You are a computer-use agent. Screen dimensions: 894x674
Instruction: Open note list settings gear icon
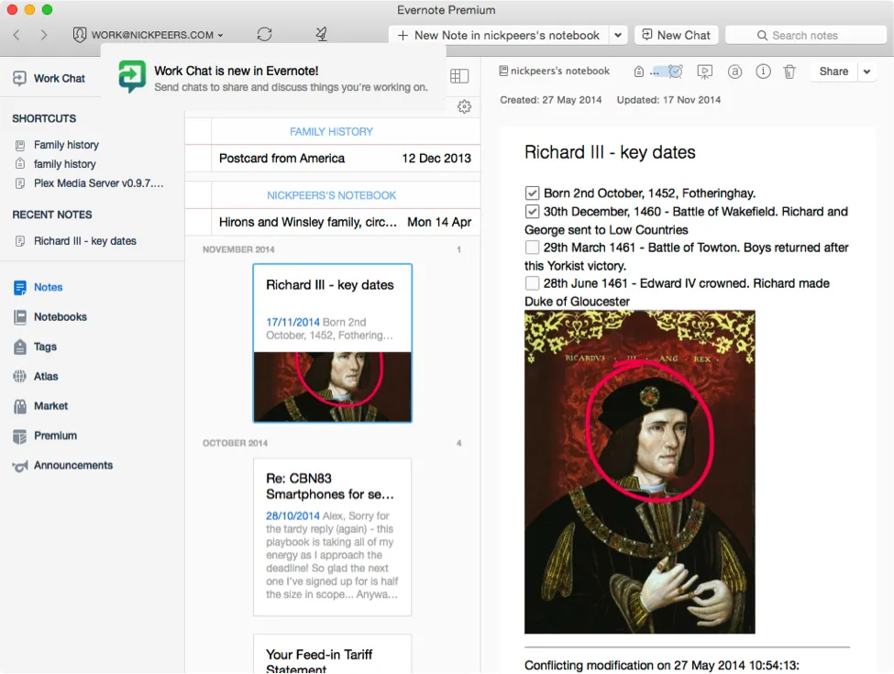(x=464, y=106)
